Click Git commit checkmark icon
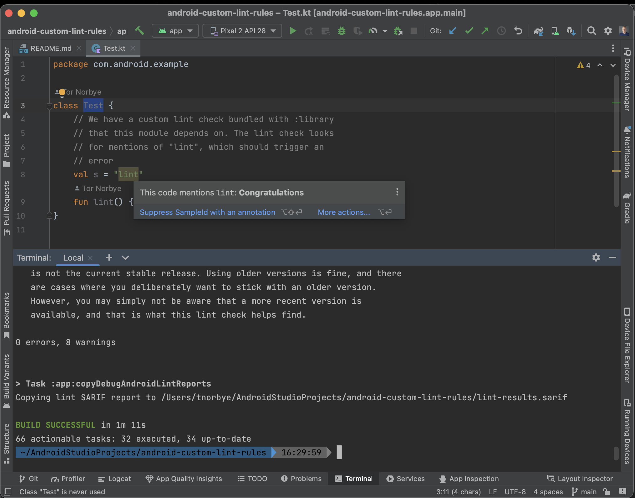Viewport: 635px width, 498px height. click(469, 31)
